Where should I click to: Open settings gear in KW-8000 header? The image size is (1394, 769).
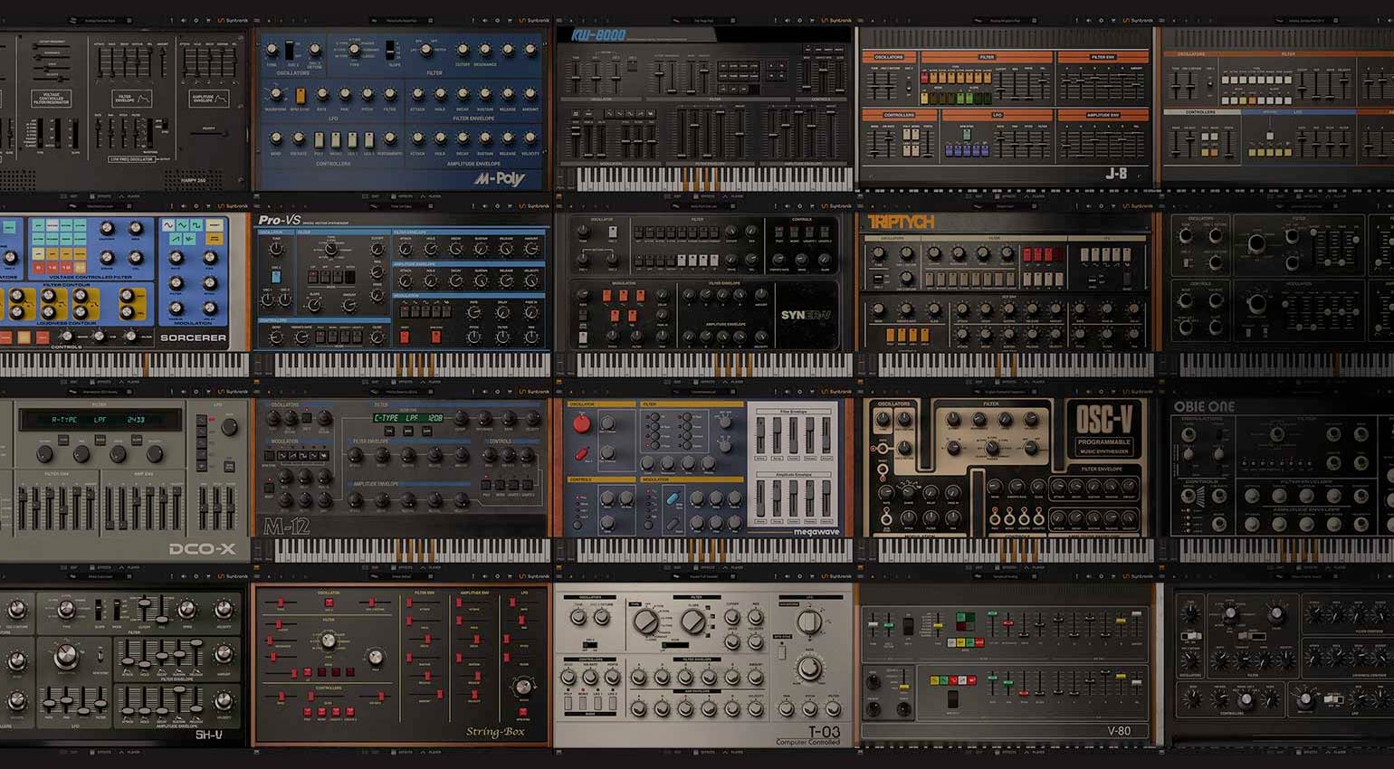pyautogui.click(x=799, y=20)
